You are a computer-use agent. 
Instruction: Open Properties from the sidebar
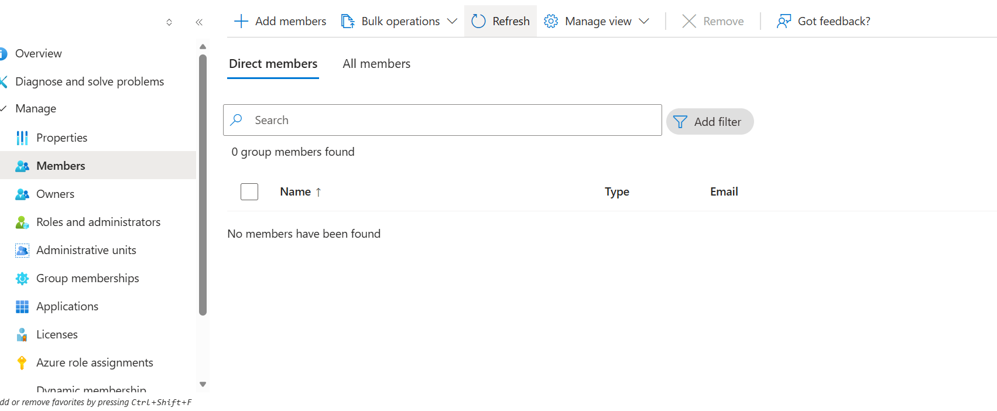tap(61, 138)
